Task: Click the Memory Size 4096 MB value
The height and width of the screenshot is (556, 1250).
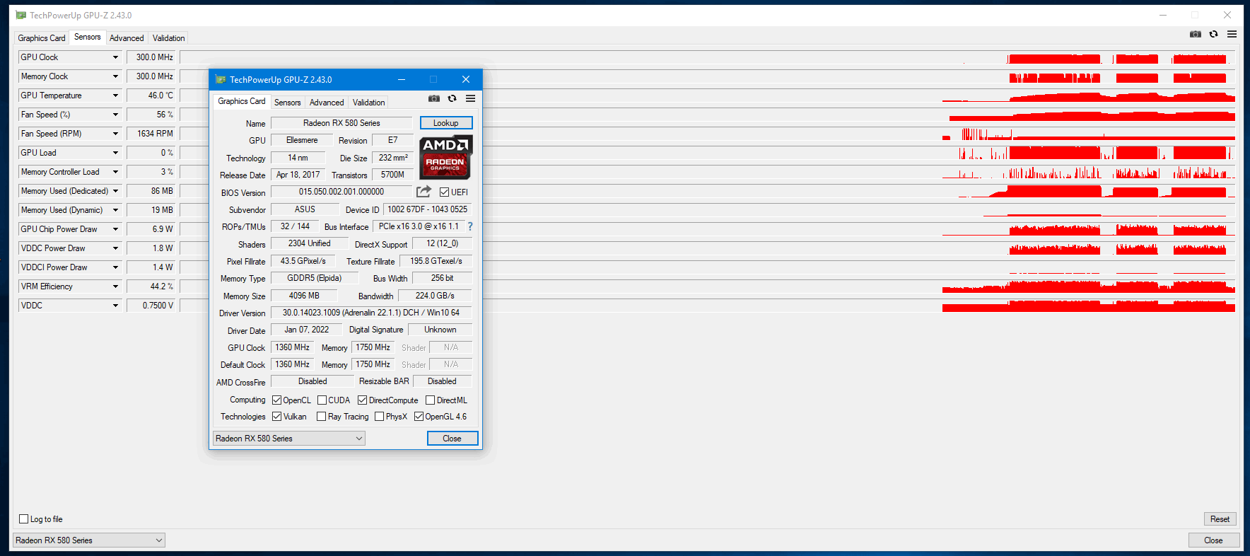Action: tap(304, 296)
